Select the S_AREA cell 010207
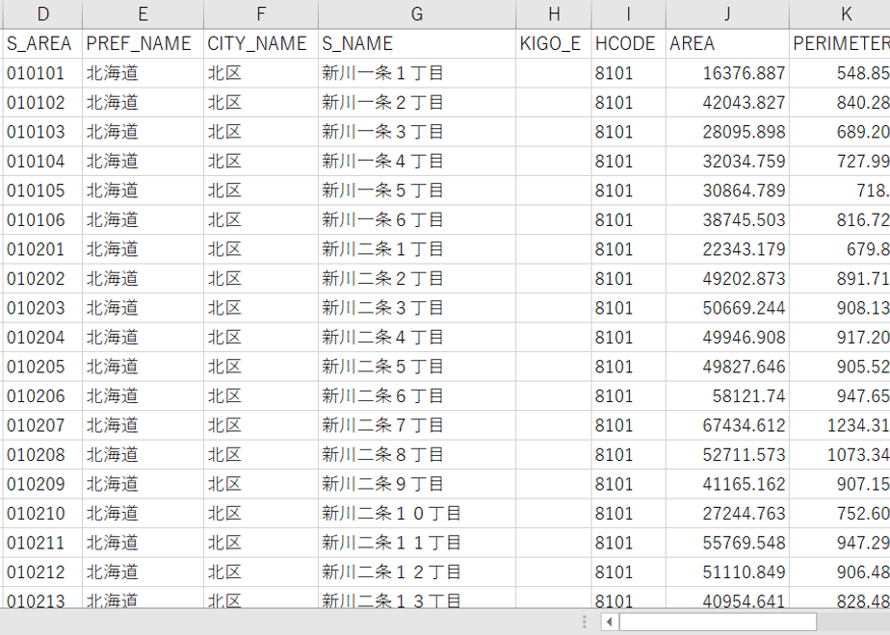The height and width of the screenshot is (635, 890). tap(43, 425)
